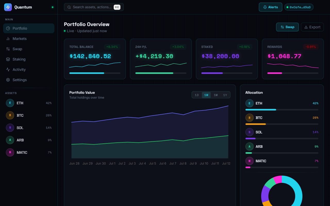Viewport: 330px width, 206px height.
Task: Click the 0xCafe…d3aD wallet address chip
Action: (x=299, y=7)
